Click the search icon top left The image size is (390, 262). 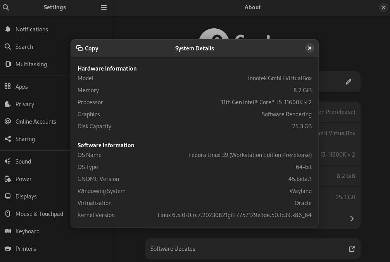click(6, 7)
